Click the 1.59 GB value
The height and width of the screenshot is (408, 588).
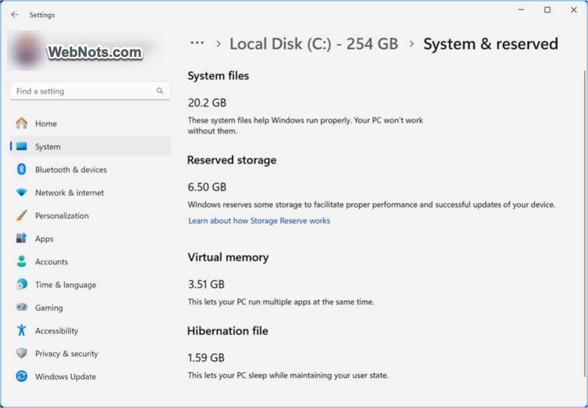pos(206,357)
